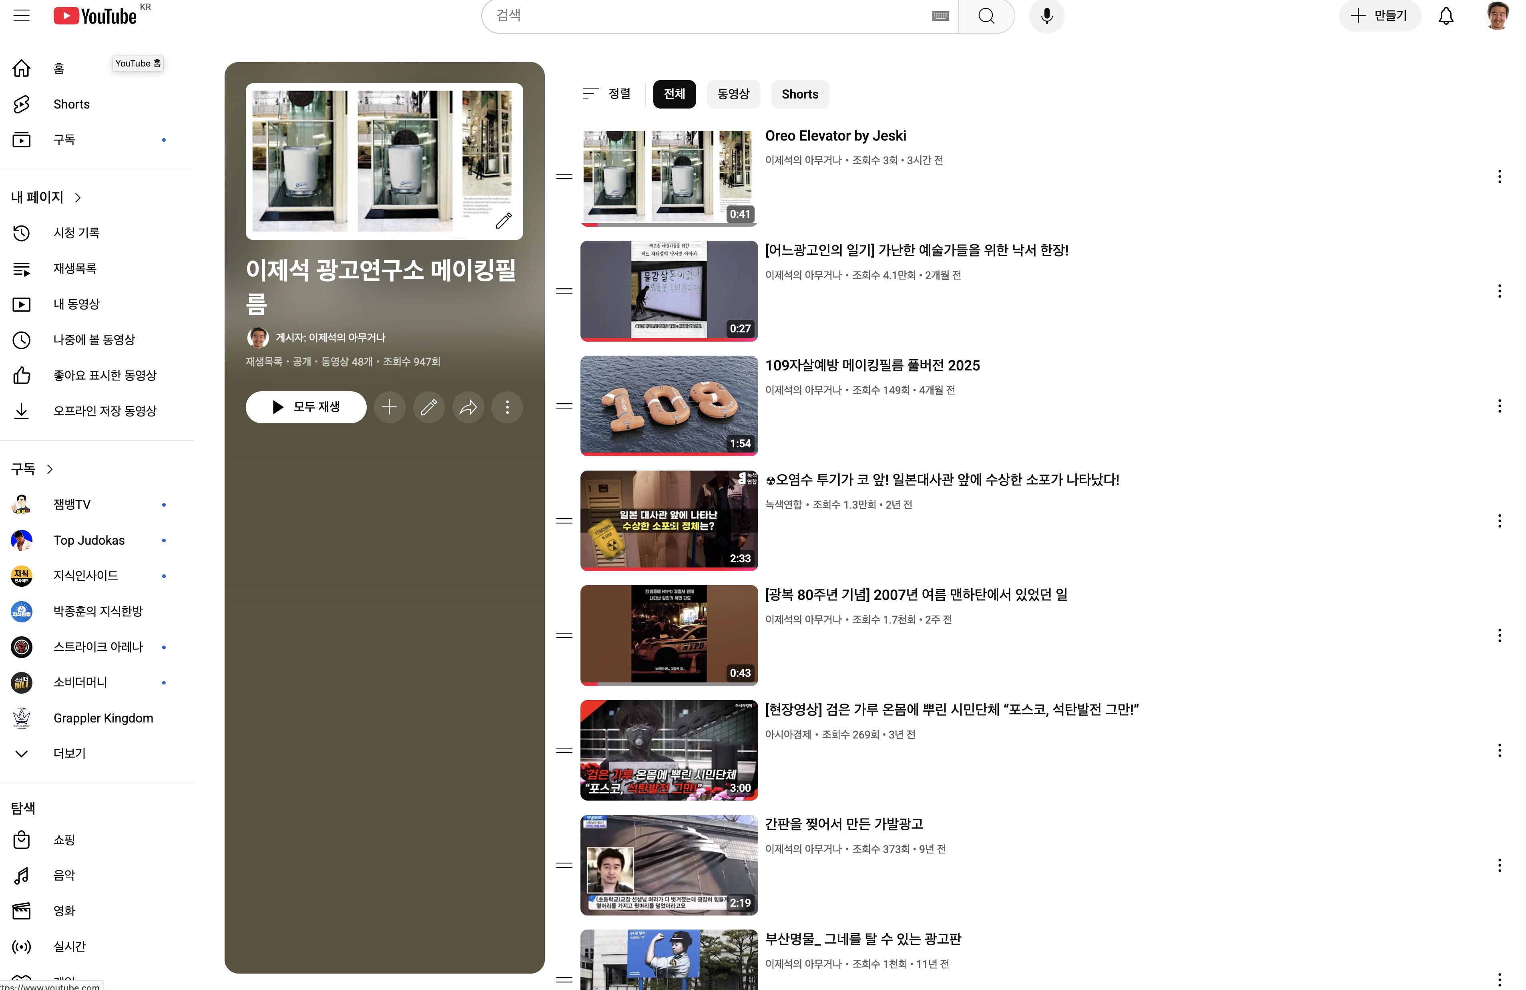
Task: Open the 정렬 sort dropdown
Action: click(606, 95)
